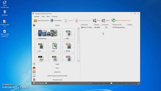The height and width of the screenshot is (91, 161).
Task: Select Мой компьютер desktop icon
Action: [5, 5]
